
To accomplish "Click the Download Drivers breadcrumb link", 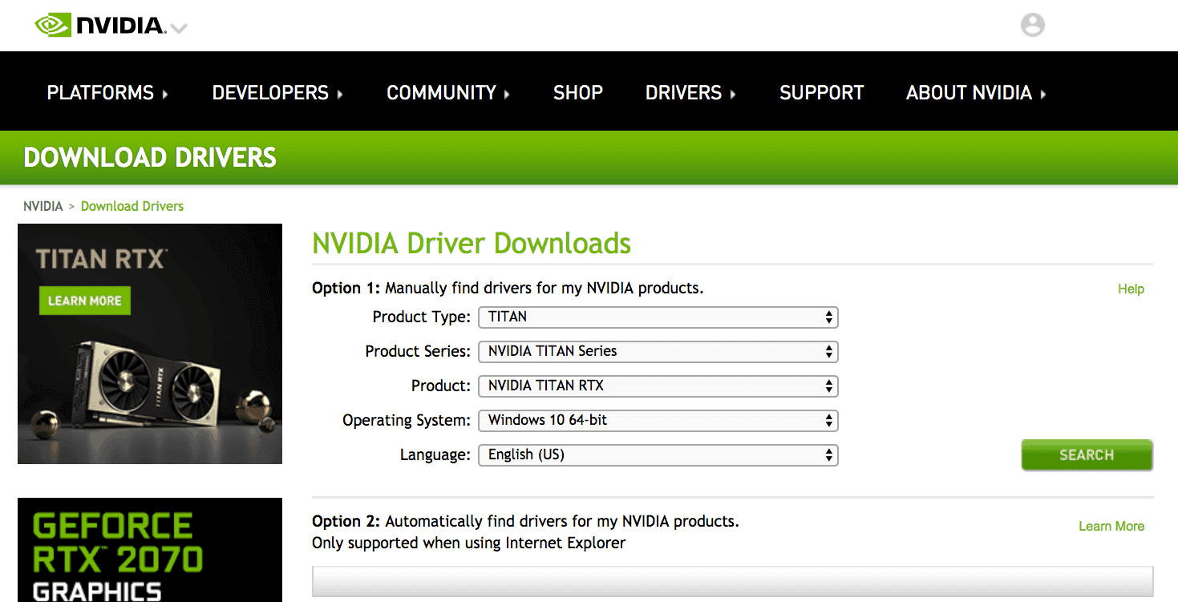I will coord(132,206).
